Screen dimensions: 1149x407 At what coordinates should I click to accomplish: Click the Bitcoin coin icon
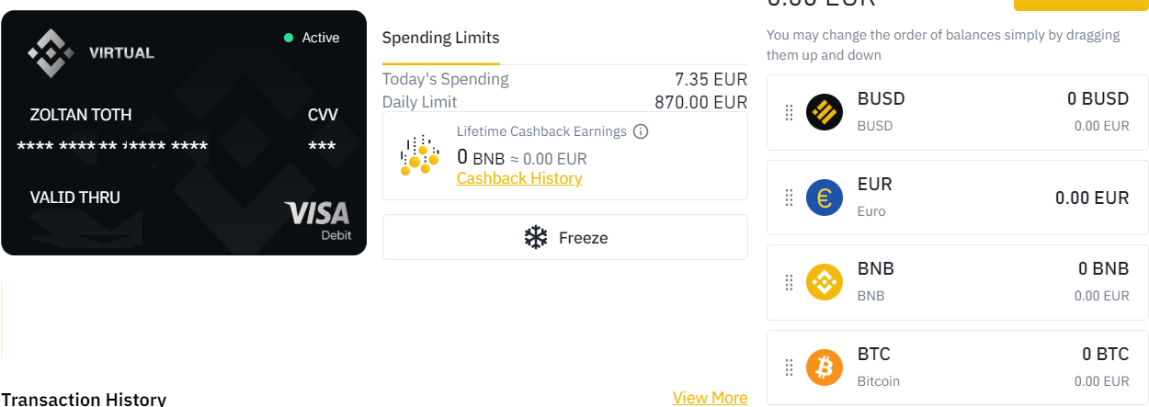(825, 367)
